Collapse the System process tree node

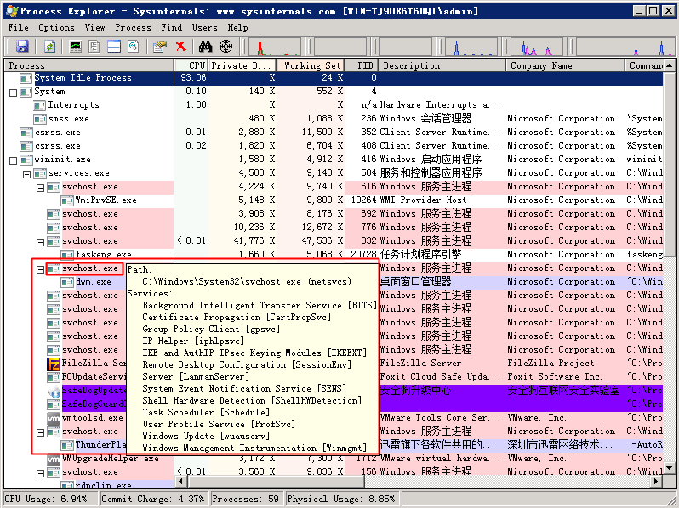(13, 92)
